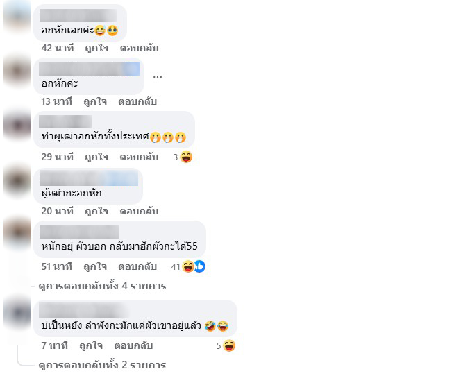Viewport: 470px width, 376px height.
Task: Like the 7-minute comment with ถูกใจ
Action: pyautogui.click(x=91, y=345)
